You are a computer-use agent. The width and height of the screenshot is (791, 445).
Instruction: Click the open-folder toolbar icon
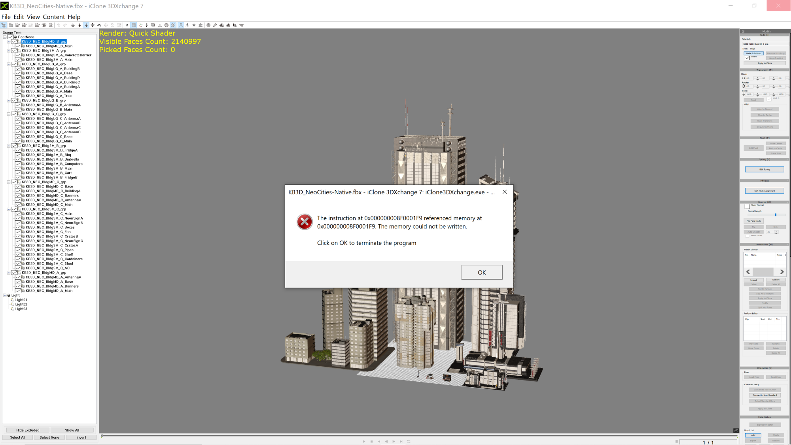11,25
